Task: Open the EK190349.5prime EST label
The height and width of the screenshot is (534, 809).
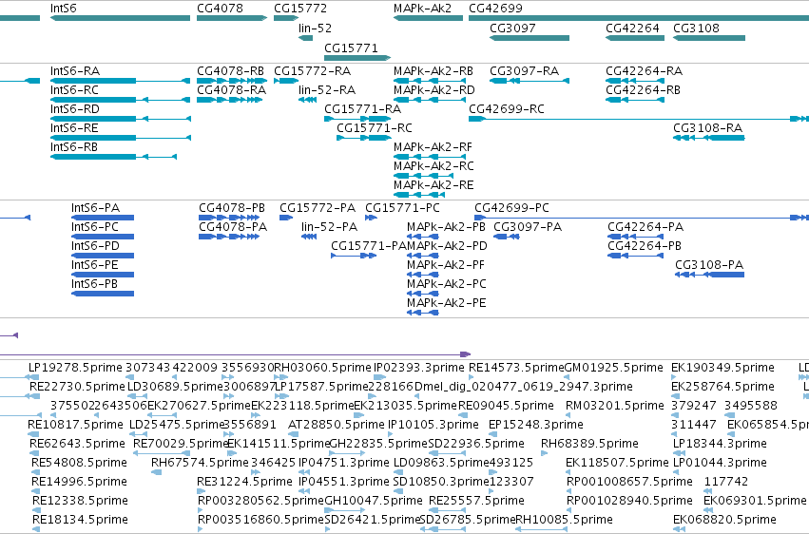Action: 722,368
